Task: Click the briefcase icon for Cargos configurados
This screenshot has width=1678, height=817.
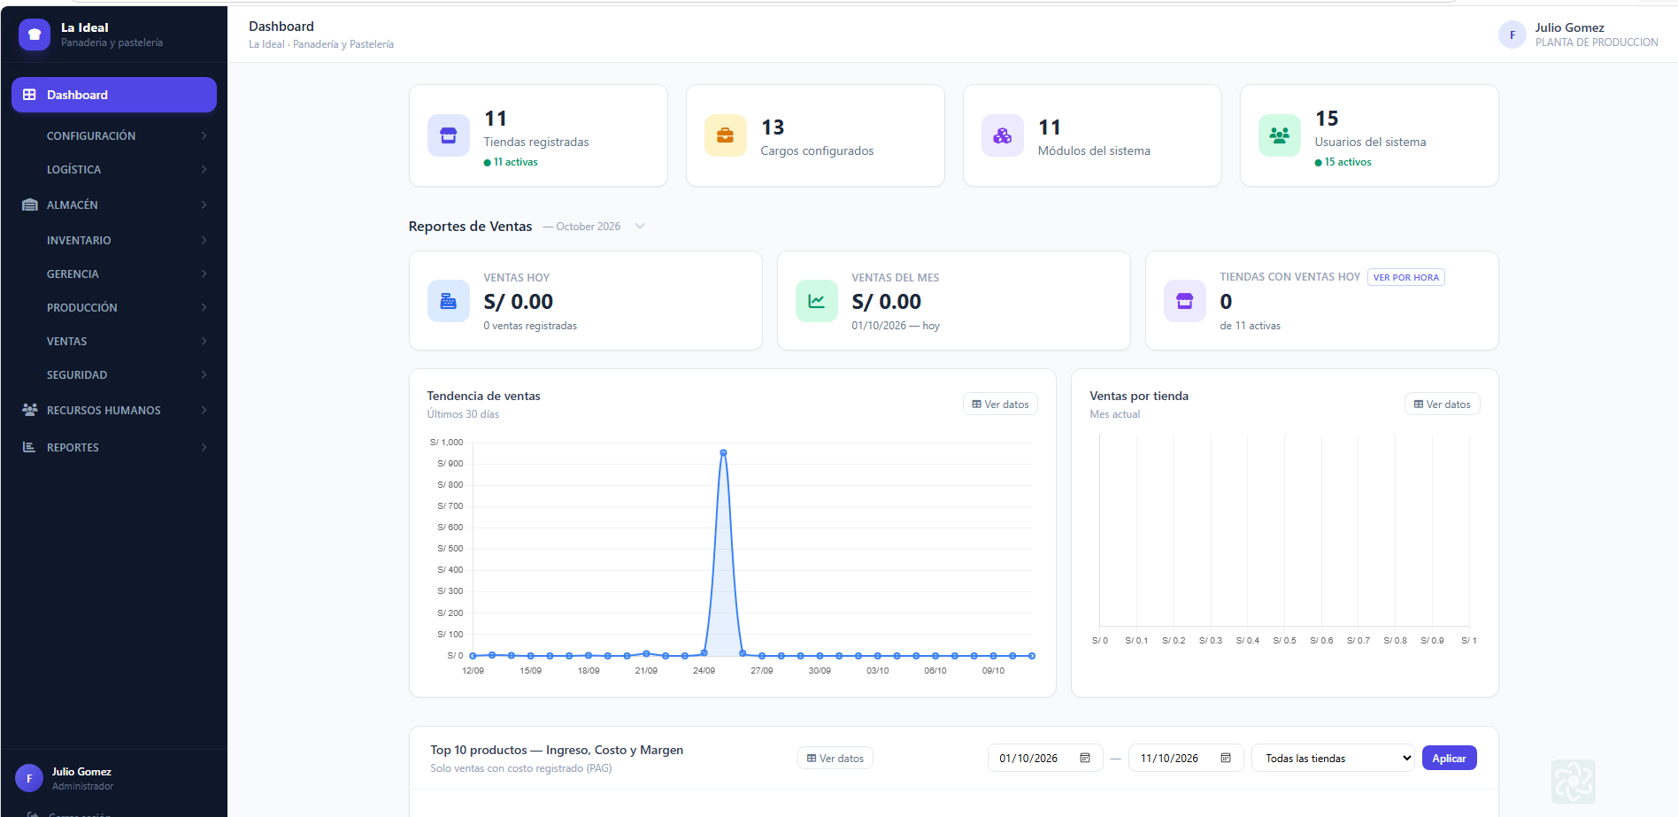Action: click(726, 135)
